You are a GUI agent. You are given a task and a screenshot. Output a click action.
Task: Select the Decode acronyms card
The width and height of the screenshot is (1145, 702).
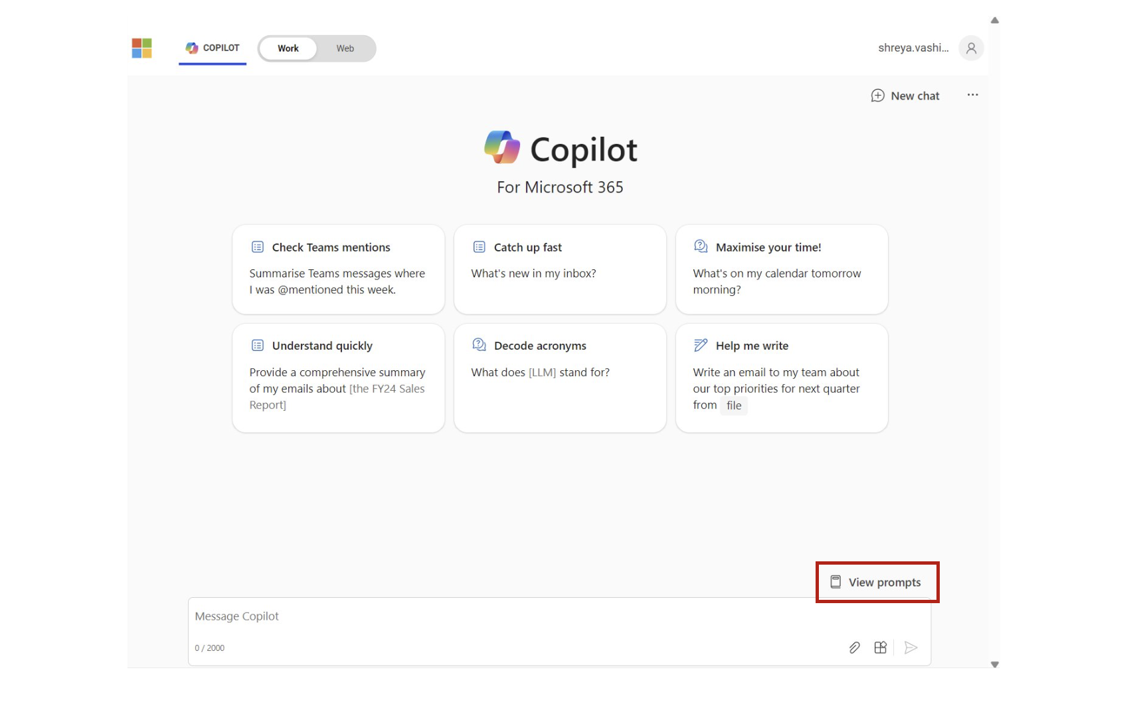(560, 378)
